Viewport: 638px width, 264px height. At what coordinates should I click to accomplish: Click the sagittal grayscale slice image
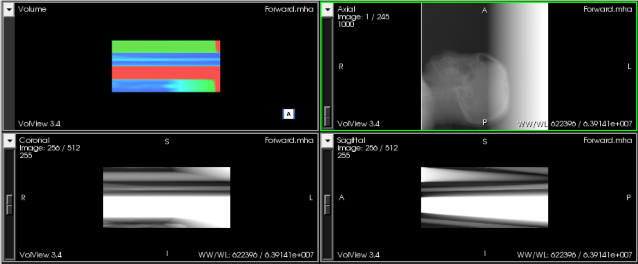485,197
